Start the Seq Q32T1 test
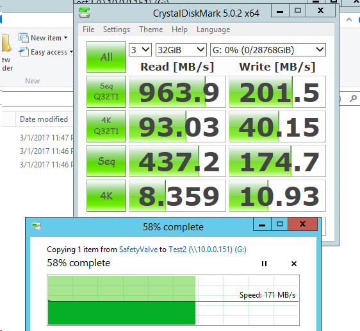360x331 pixels. 106,92
